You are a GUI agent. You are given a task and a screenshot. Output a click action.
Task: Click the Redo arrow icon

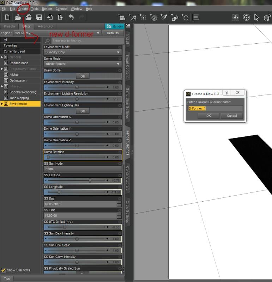82,17
